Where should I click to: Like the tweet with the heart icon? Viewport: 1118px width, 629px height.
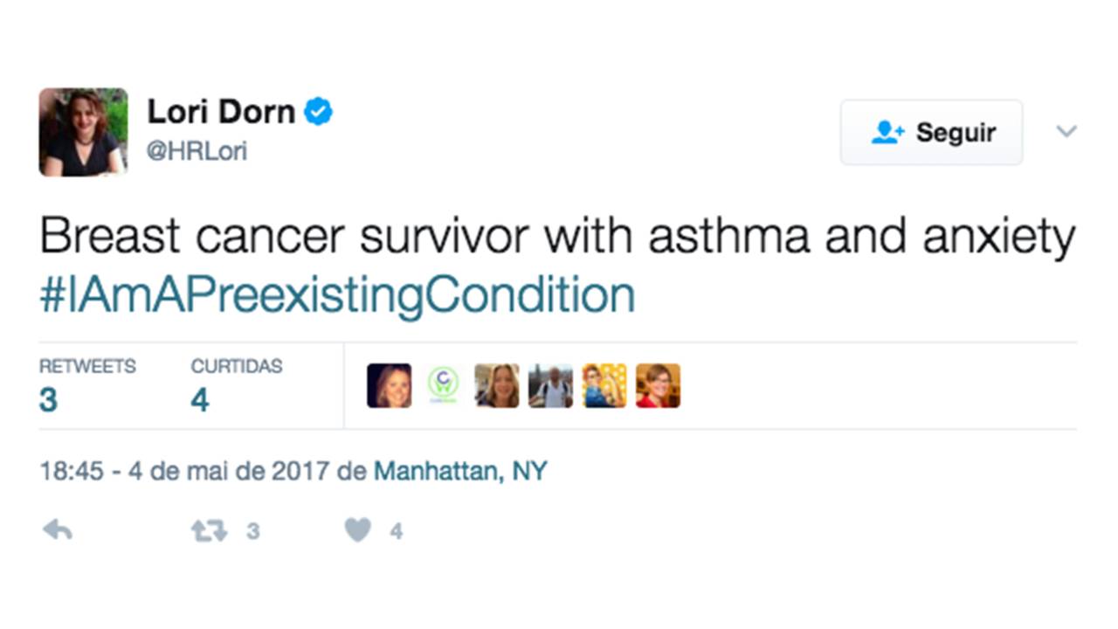357,530
